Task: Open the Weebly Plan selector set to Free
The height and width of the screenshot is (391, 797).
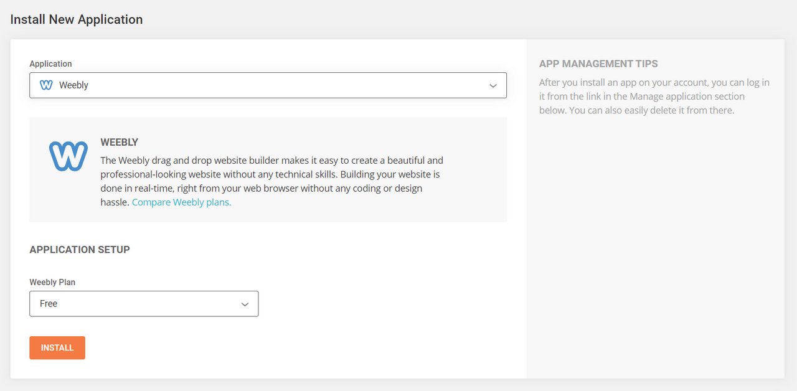Action: [143, 304]
